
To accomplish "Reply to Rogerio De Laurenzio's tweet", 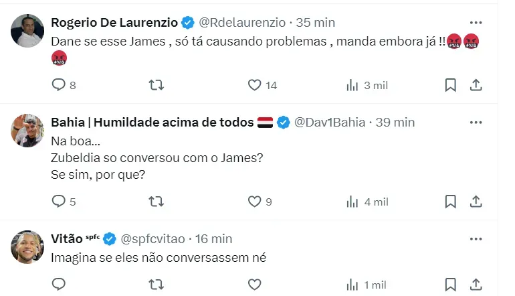I will (59, 85).
